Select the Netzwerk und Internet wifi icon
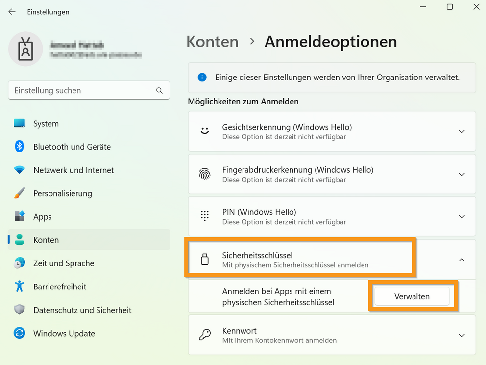Viewport: 486px width, 365px height. coord(20,170)
